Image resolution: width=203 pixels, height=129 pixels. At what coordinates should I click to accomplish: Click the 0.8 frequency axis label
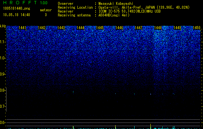coord(3,90)
